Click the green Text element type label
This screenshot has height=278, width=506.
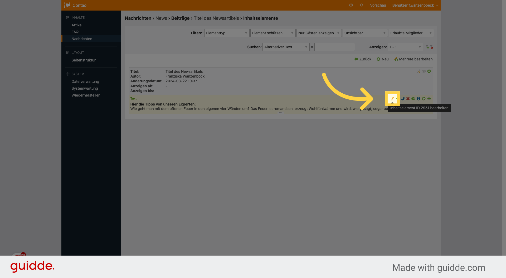click(x=133, y=99)
